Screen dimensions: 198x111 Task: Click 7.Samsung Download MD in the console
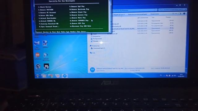coord(49,24)
